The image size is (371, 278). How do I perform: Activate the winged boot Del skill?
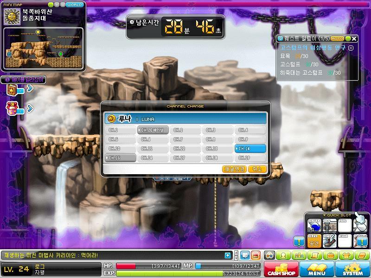330,240
